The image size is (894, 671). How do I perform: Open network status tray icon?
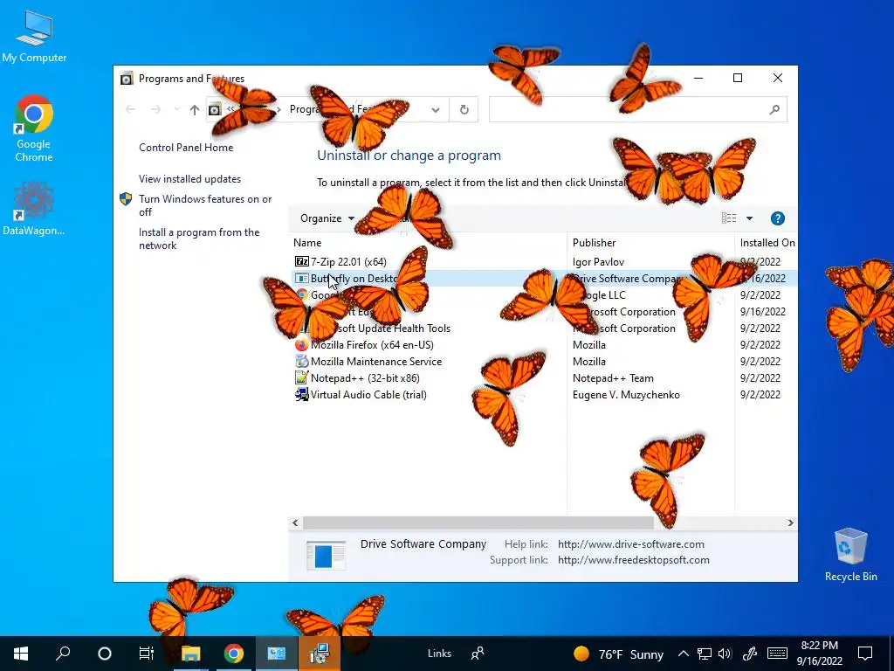tap(705, 654)
